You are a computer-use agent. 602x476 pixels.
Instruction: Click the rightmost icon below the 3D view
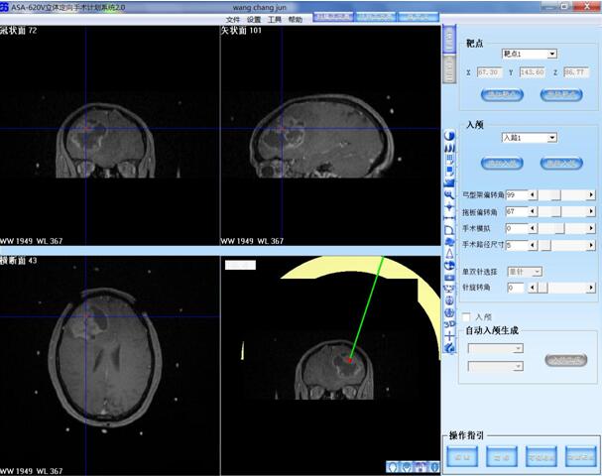pos(433,466)
